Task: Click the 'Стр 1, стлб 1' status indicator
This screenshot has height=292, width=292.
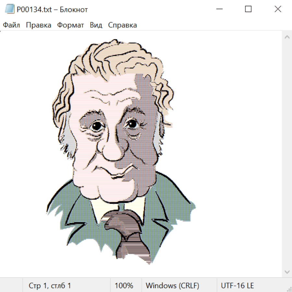Action: tap(50, 286)
